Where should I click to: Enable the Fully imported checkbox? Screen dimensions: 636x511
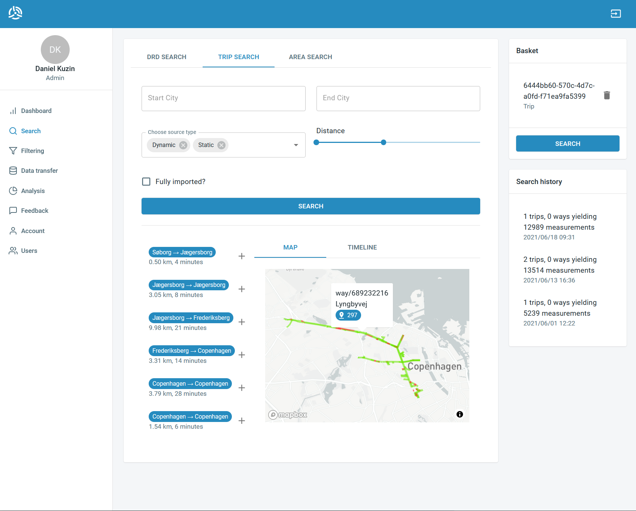coord(146,181)
